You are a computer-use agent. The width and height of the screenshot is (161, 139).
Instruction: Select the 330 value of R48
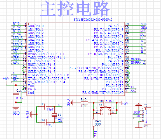coord(98,124)
